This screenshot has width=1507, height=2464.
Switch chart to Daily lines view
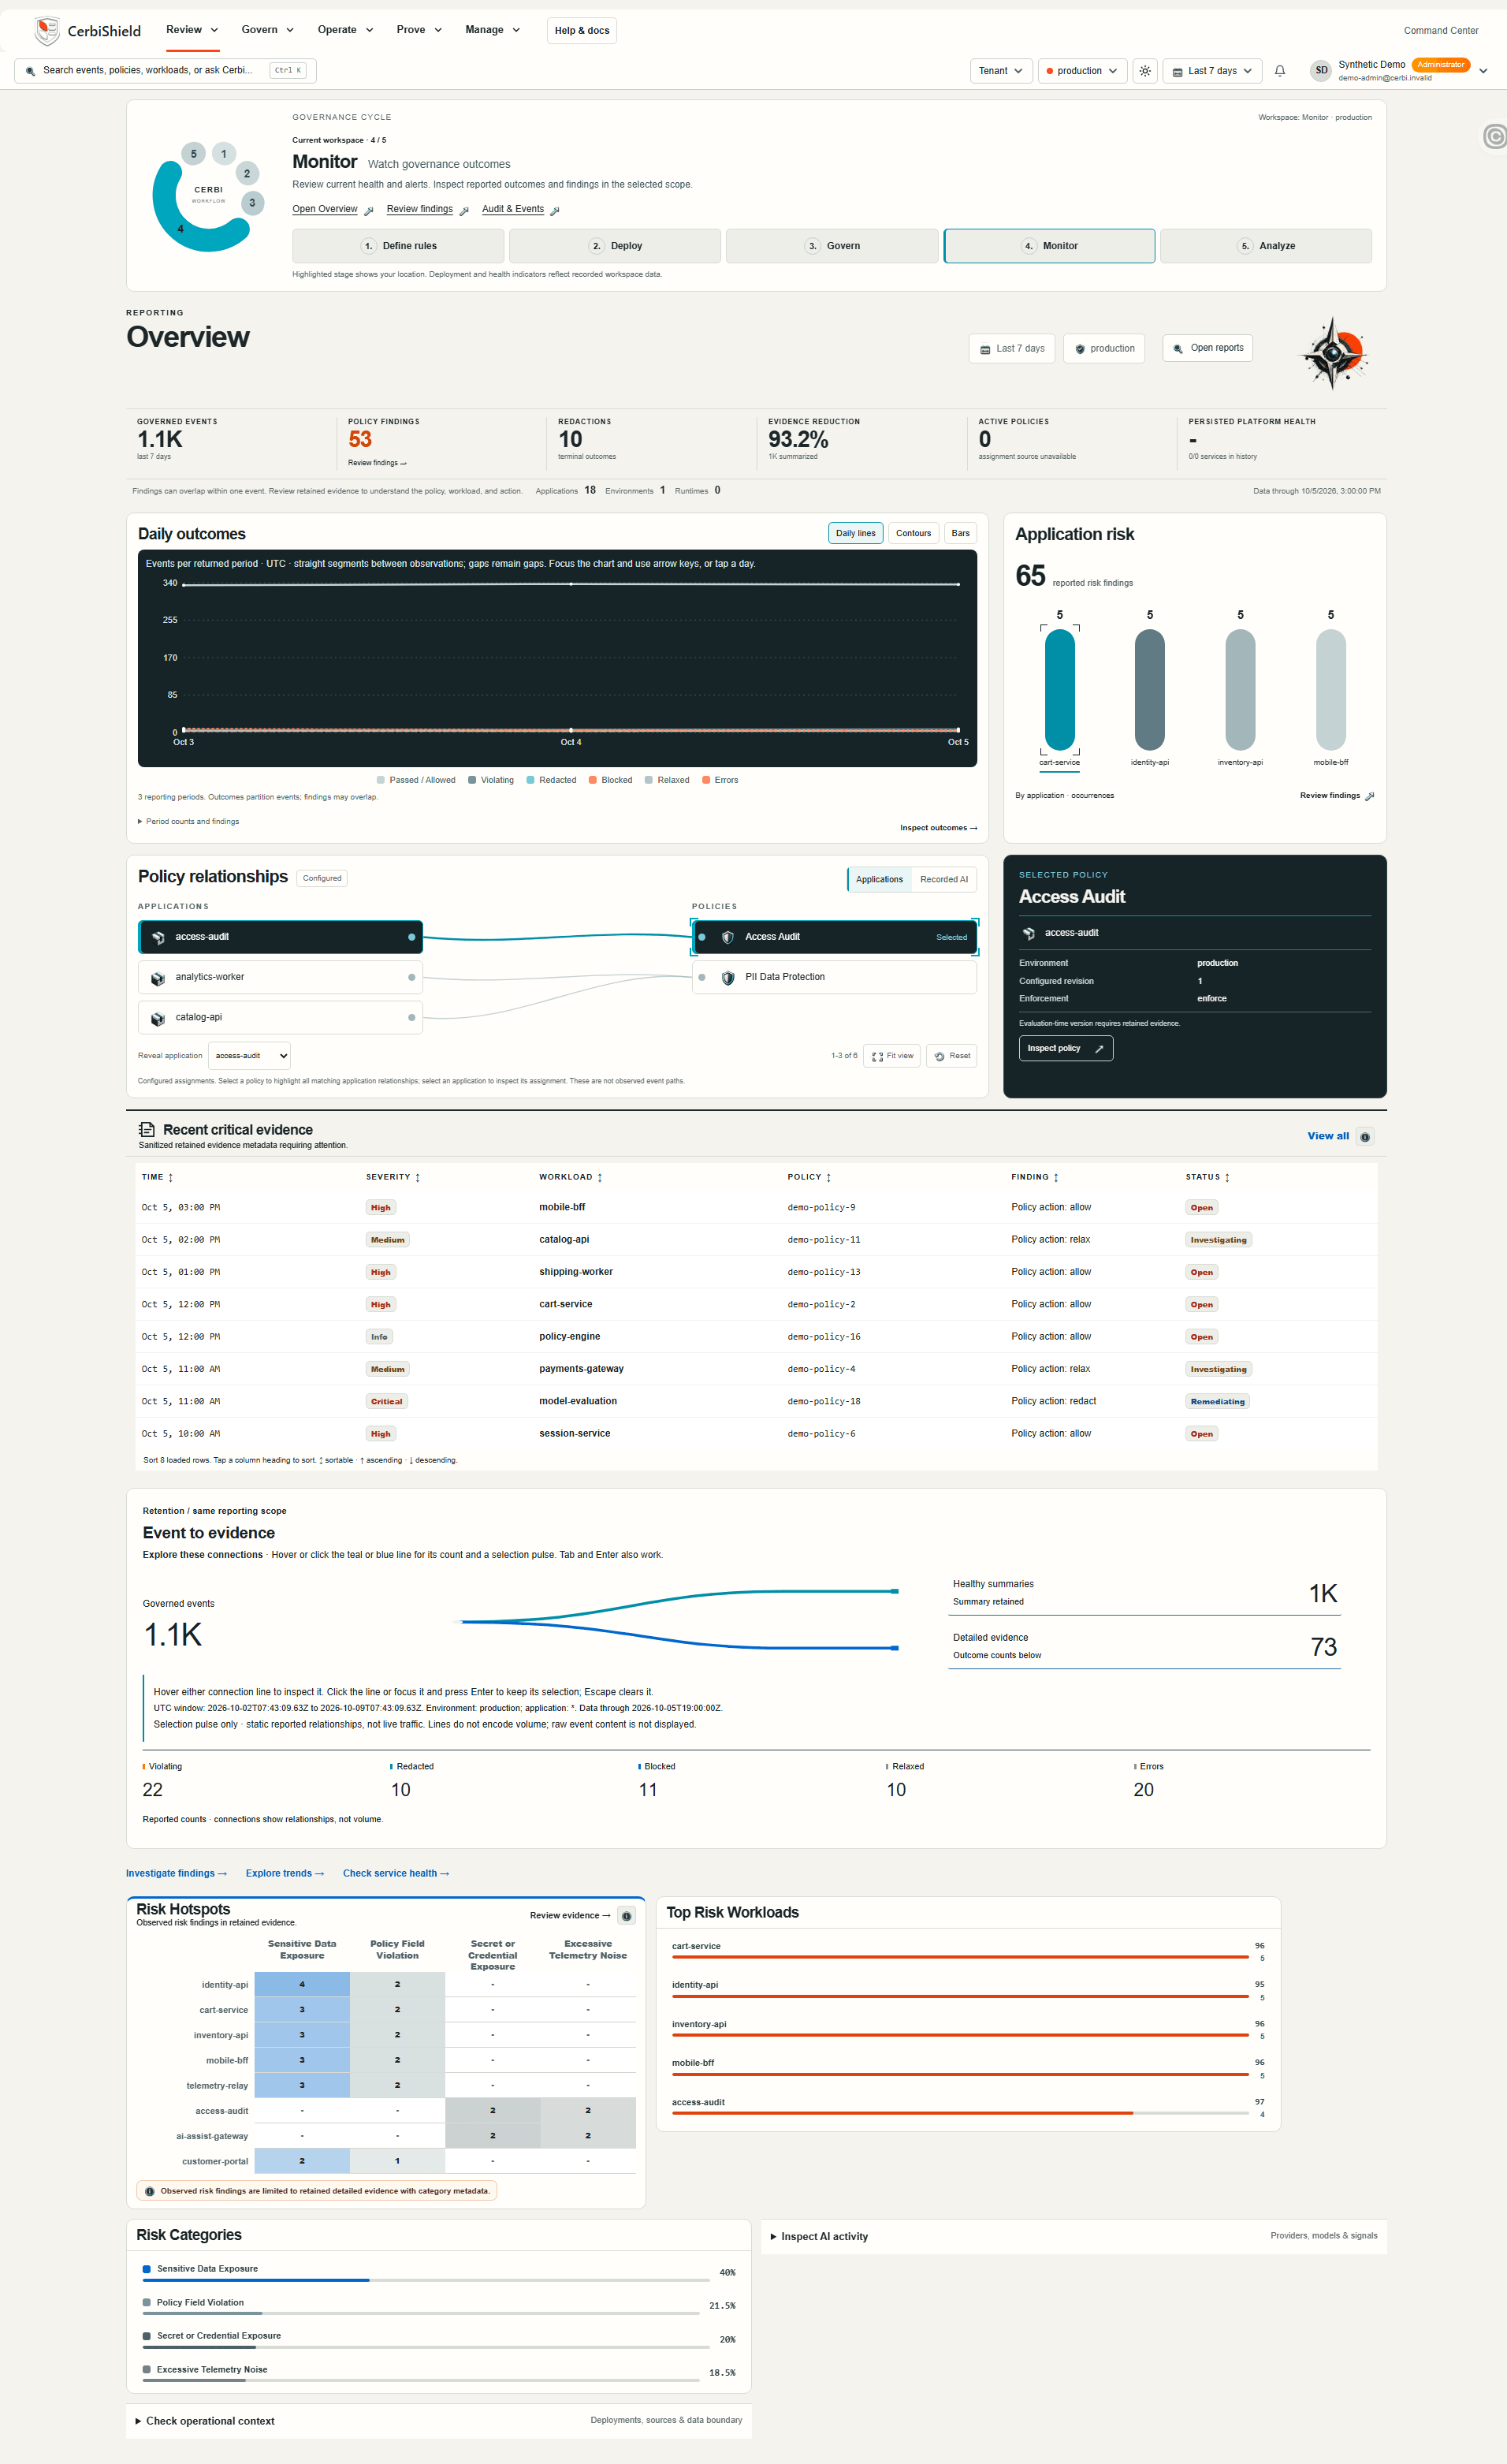coord(855,533)
